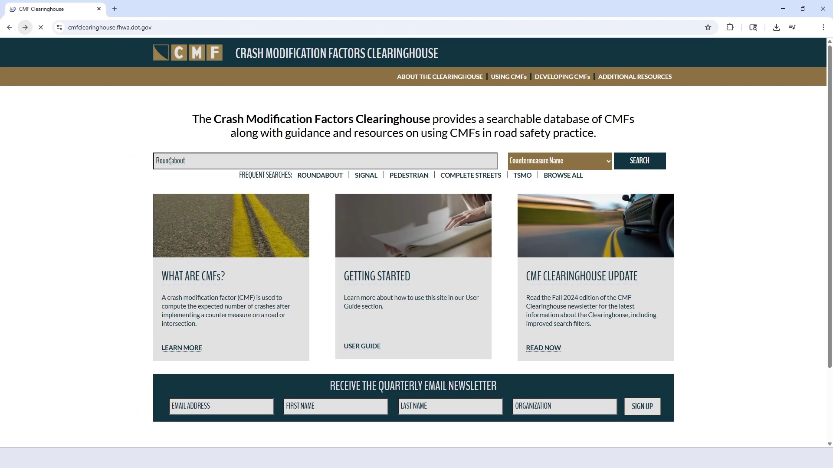Open the browser Extensions puzzle icon
The image size is (833, 468).
(x=730, y=27)
